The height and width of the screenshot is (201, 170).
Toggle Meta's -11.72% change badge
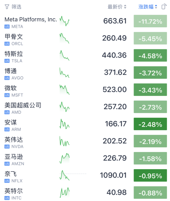(150, 21)
